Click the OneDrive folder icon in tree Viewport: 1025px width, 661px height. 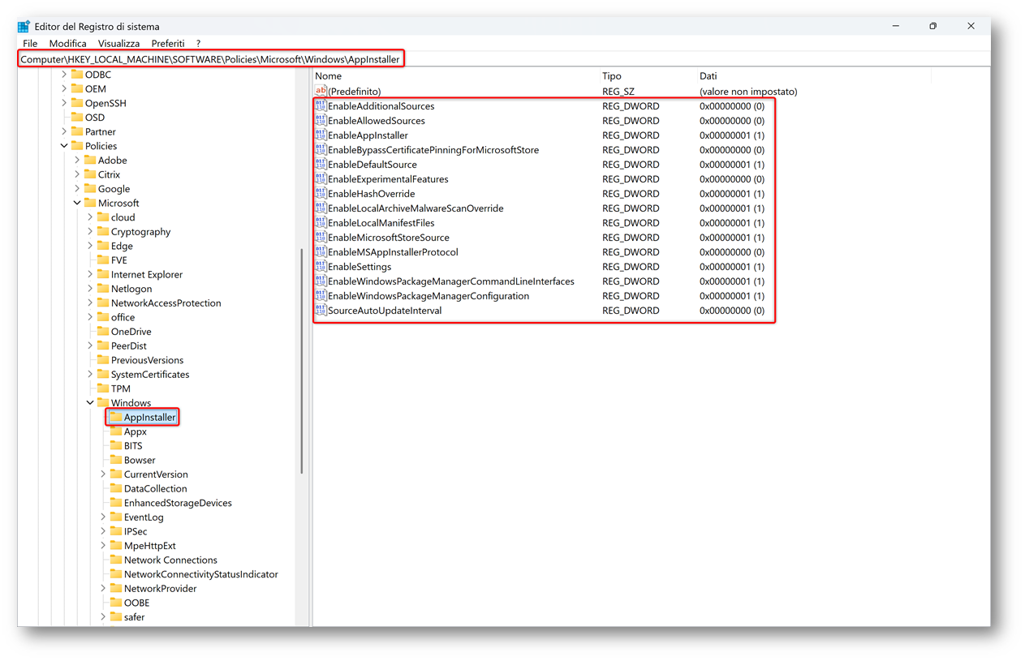tap(103, 332)
